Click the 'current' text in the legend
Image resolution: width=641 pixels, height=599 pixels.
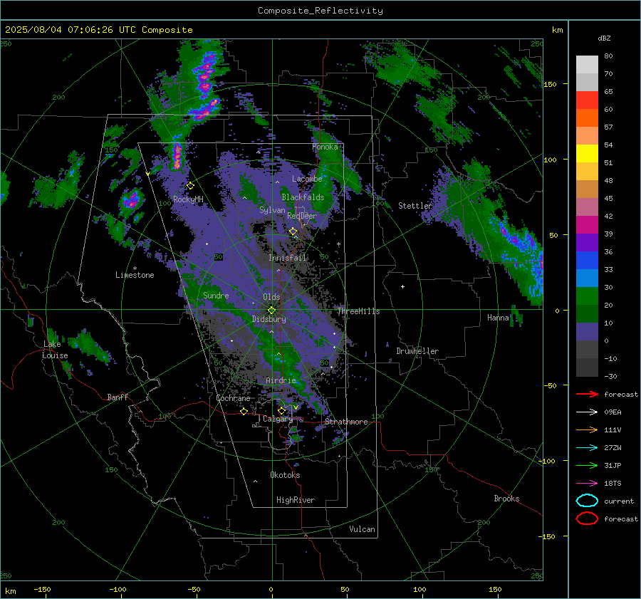[x=619, y=501]
